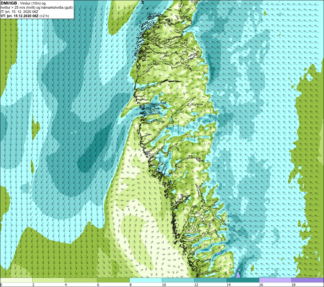Click the 'VT: þri. 15.12.2020 08Z (+2 h)' line
This screenshot has width=324, height=287.
coord(25,16)
